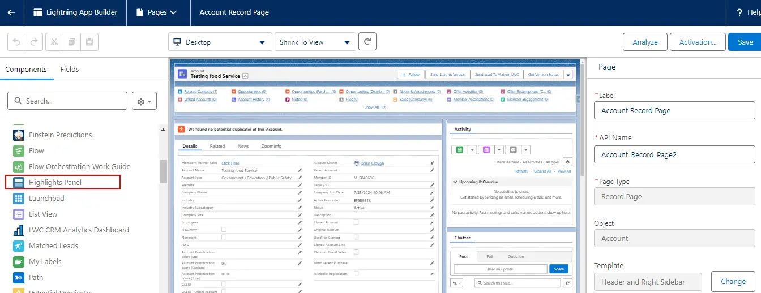Viewport: 761px width, 293px height.
Task: Click the List View component icon
Action: pos(19,214)
